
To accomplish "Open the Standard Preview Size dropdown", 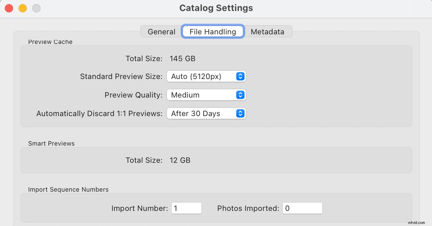I will 206,76.
